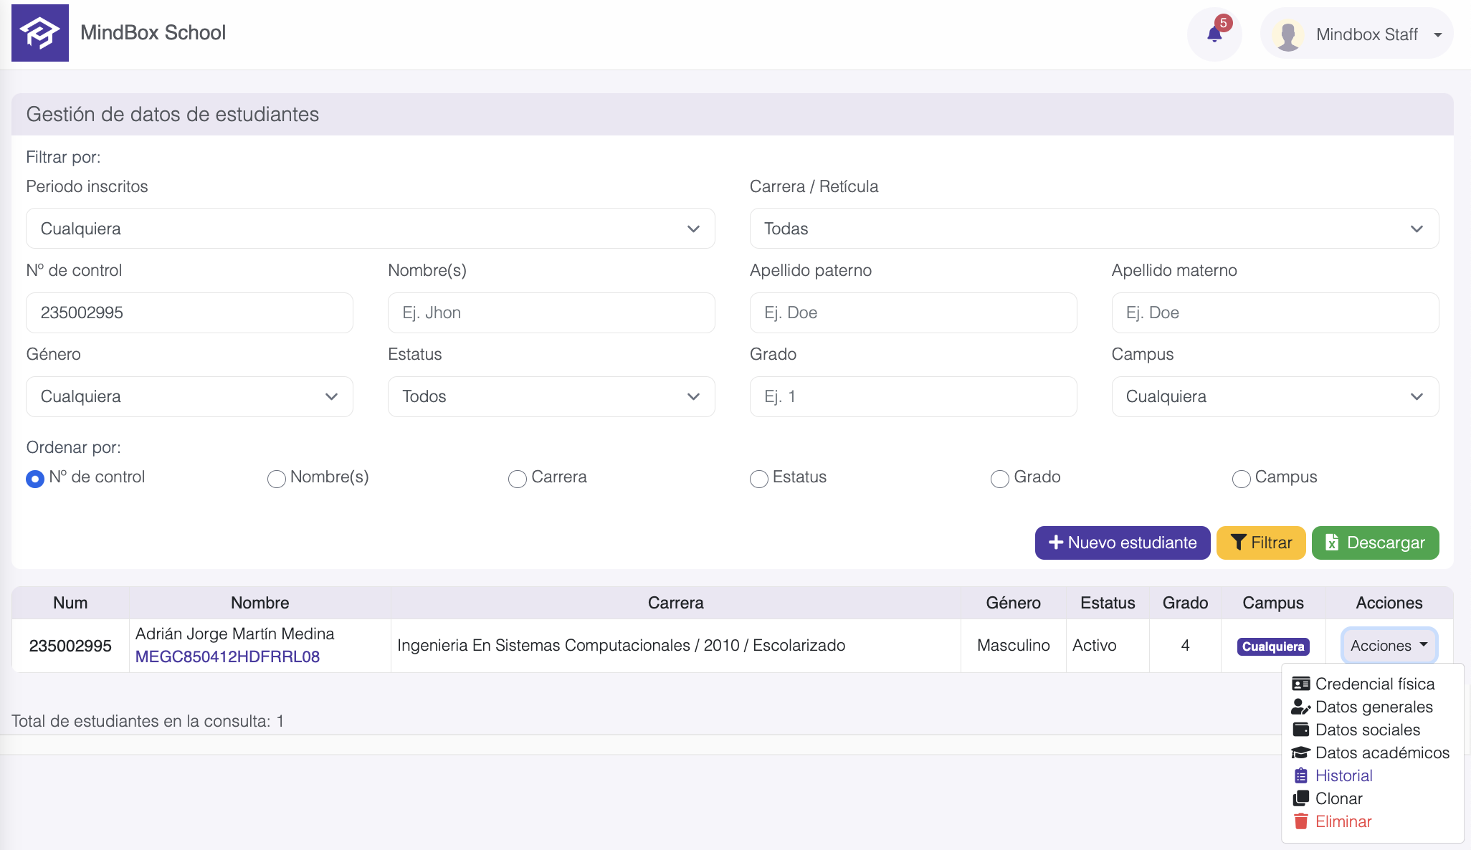Click the Eliminar trash icon
1471x850 pixels.
[1300, 821]
